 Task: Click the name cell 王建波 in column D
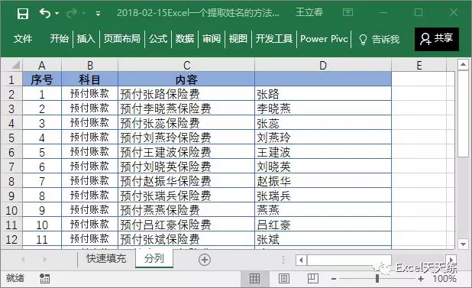tap(323, 152)
